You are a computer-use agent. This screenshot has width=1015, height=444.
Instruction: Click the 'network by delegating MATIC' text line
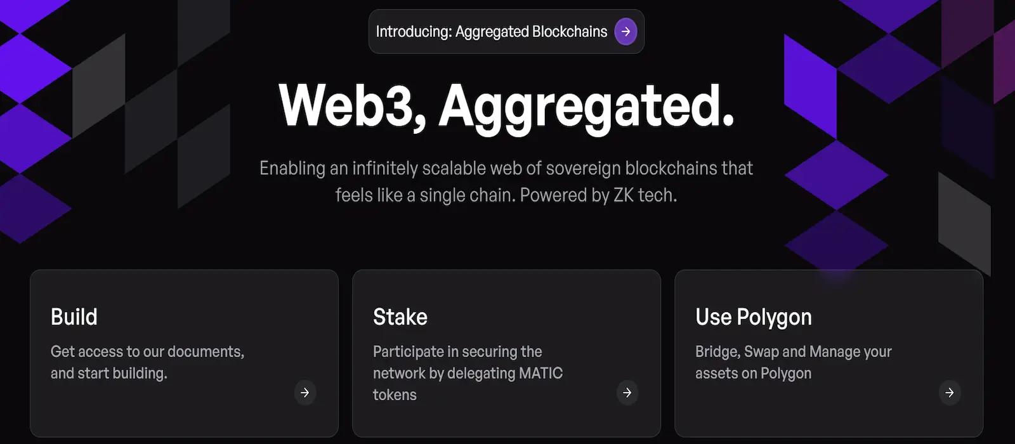468,373
